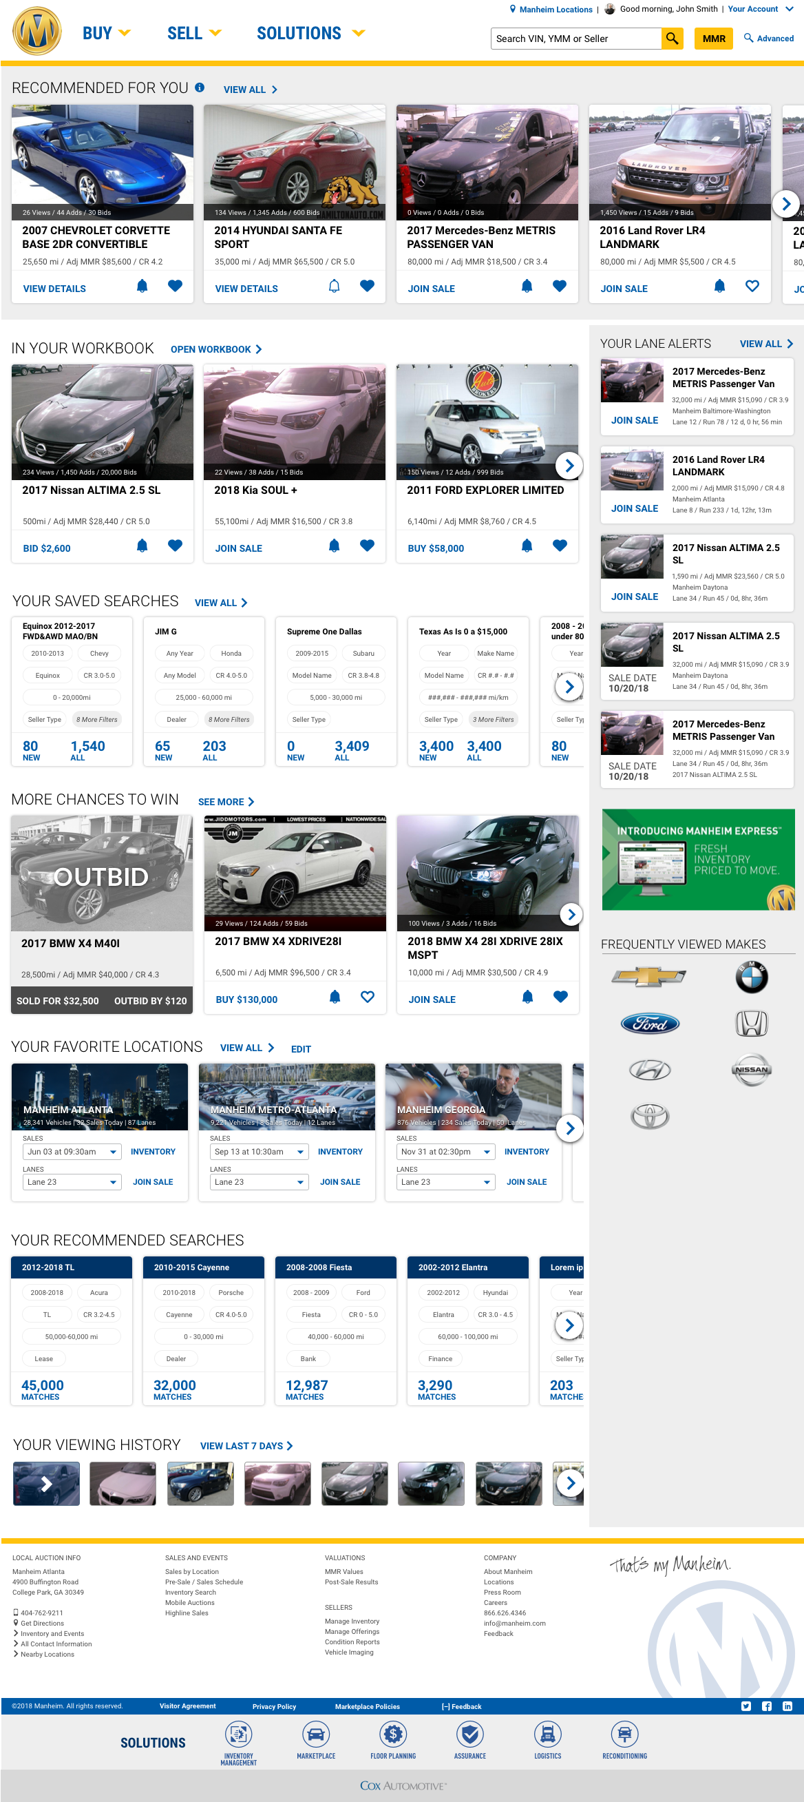Open Marketplace Policies footer link

coord(367,1706)
